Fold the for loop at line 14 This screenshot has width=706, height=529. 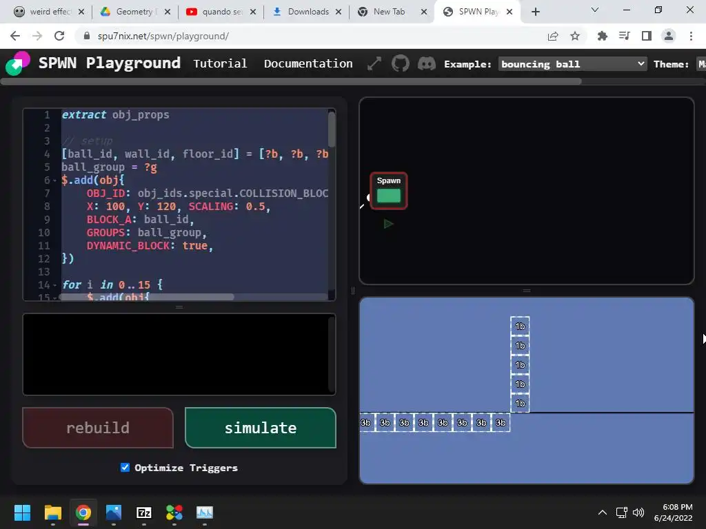click(55, 285)
